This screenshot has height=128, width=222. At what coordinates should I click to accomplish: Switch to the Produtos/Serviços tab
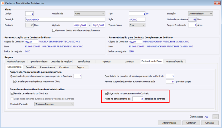point(16,62)
